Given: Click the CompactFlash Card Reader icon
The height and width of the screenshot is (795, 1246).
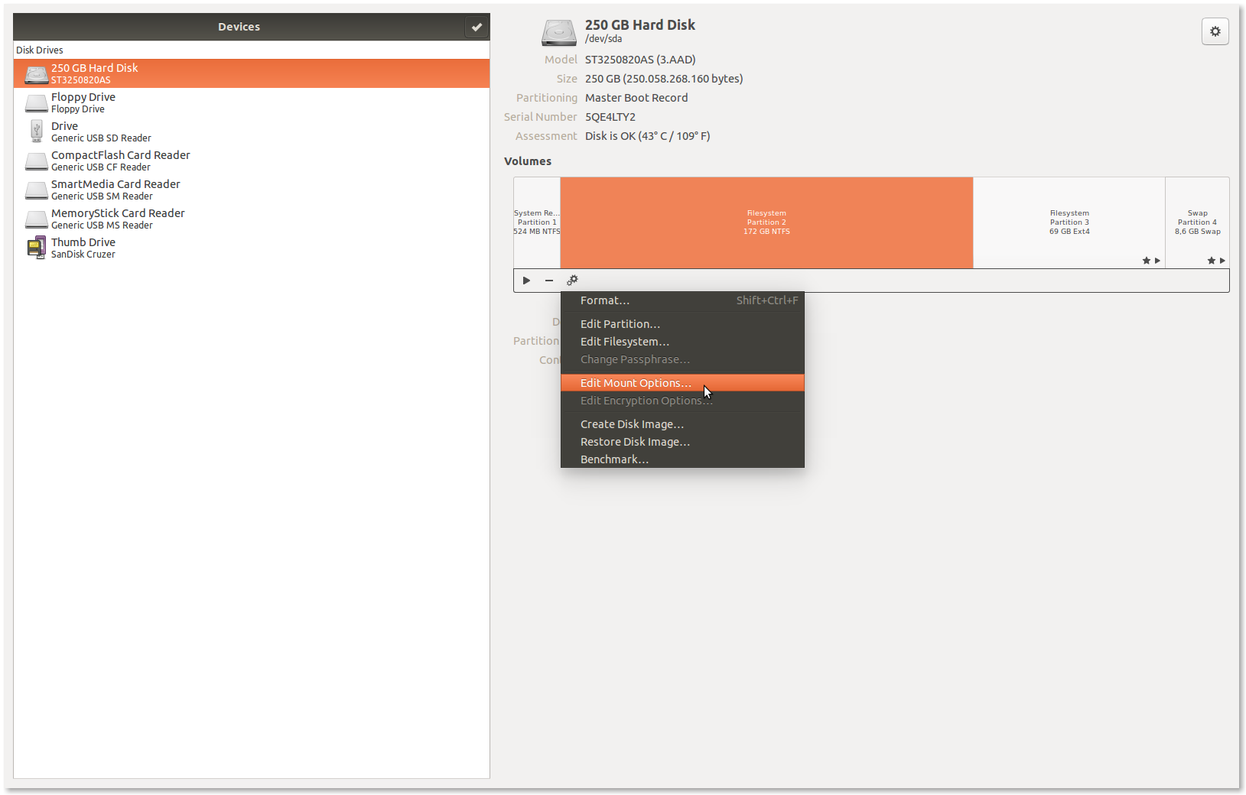Looking at the screenshot, I should pos(36,161).
